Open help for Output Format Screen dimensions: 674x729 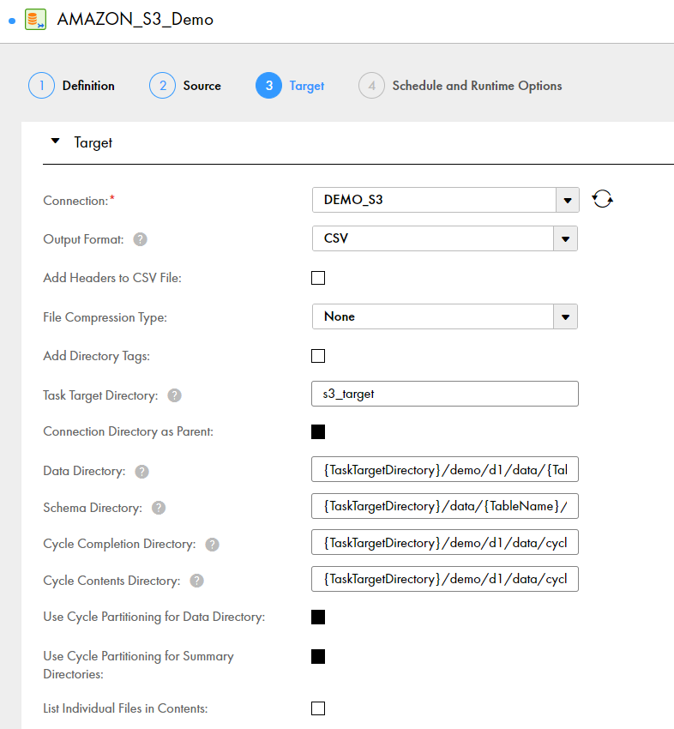(141, 239)
